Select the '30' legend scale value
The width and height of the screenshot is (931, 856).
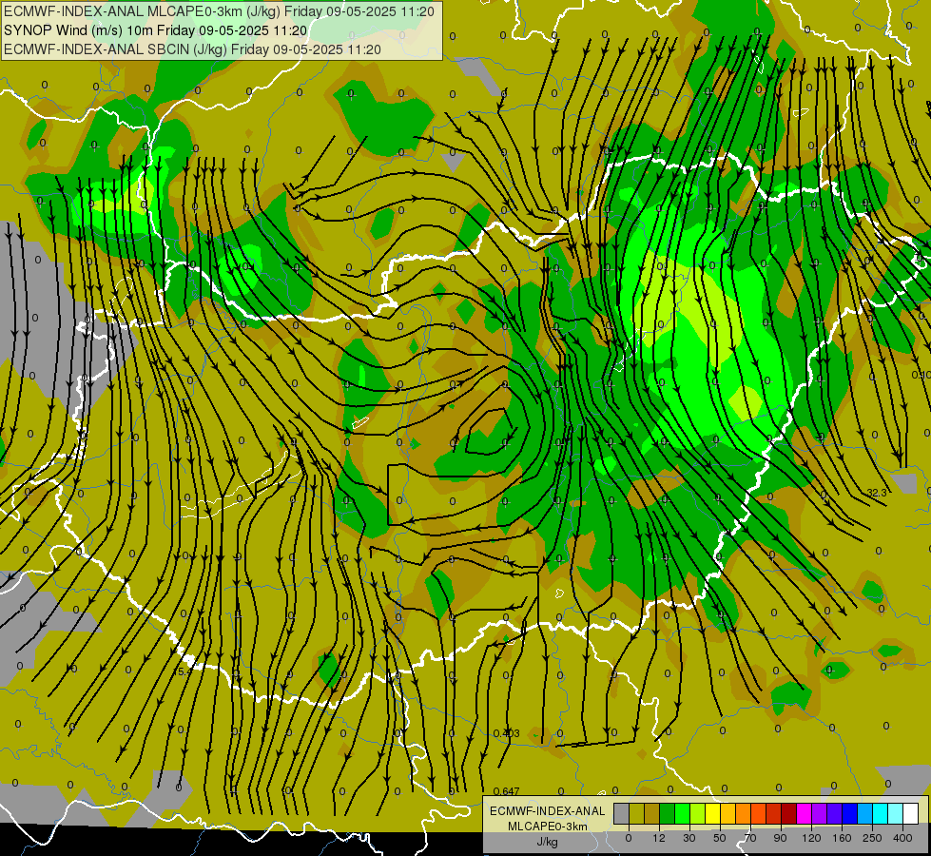(x=689, y=838)
